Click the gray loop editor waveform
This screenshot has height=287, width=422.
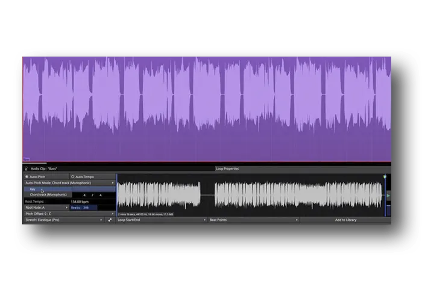(250, 195)
